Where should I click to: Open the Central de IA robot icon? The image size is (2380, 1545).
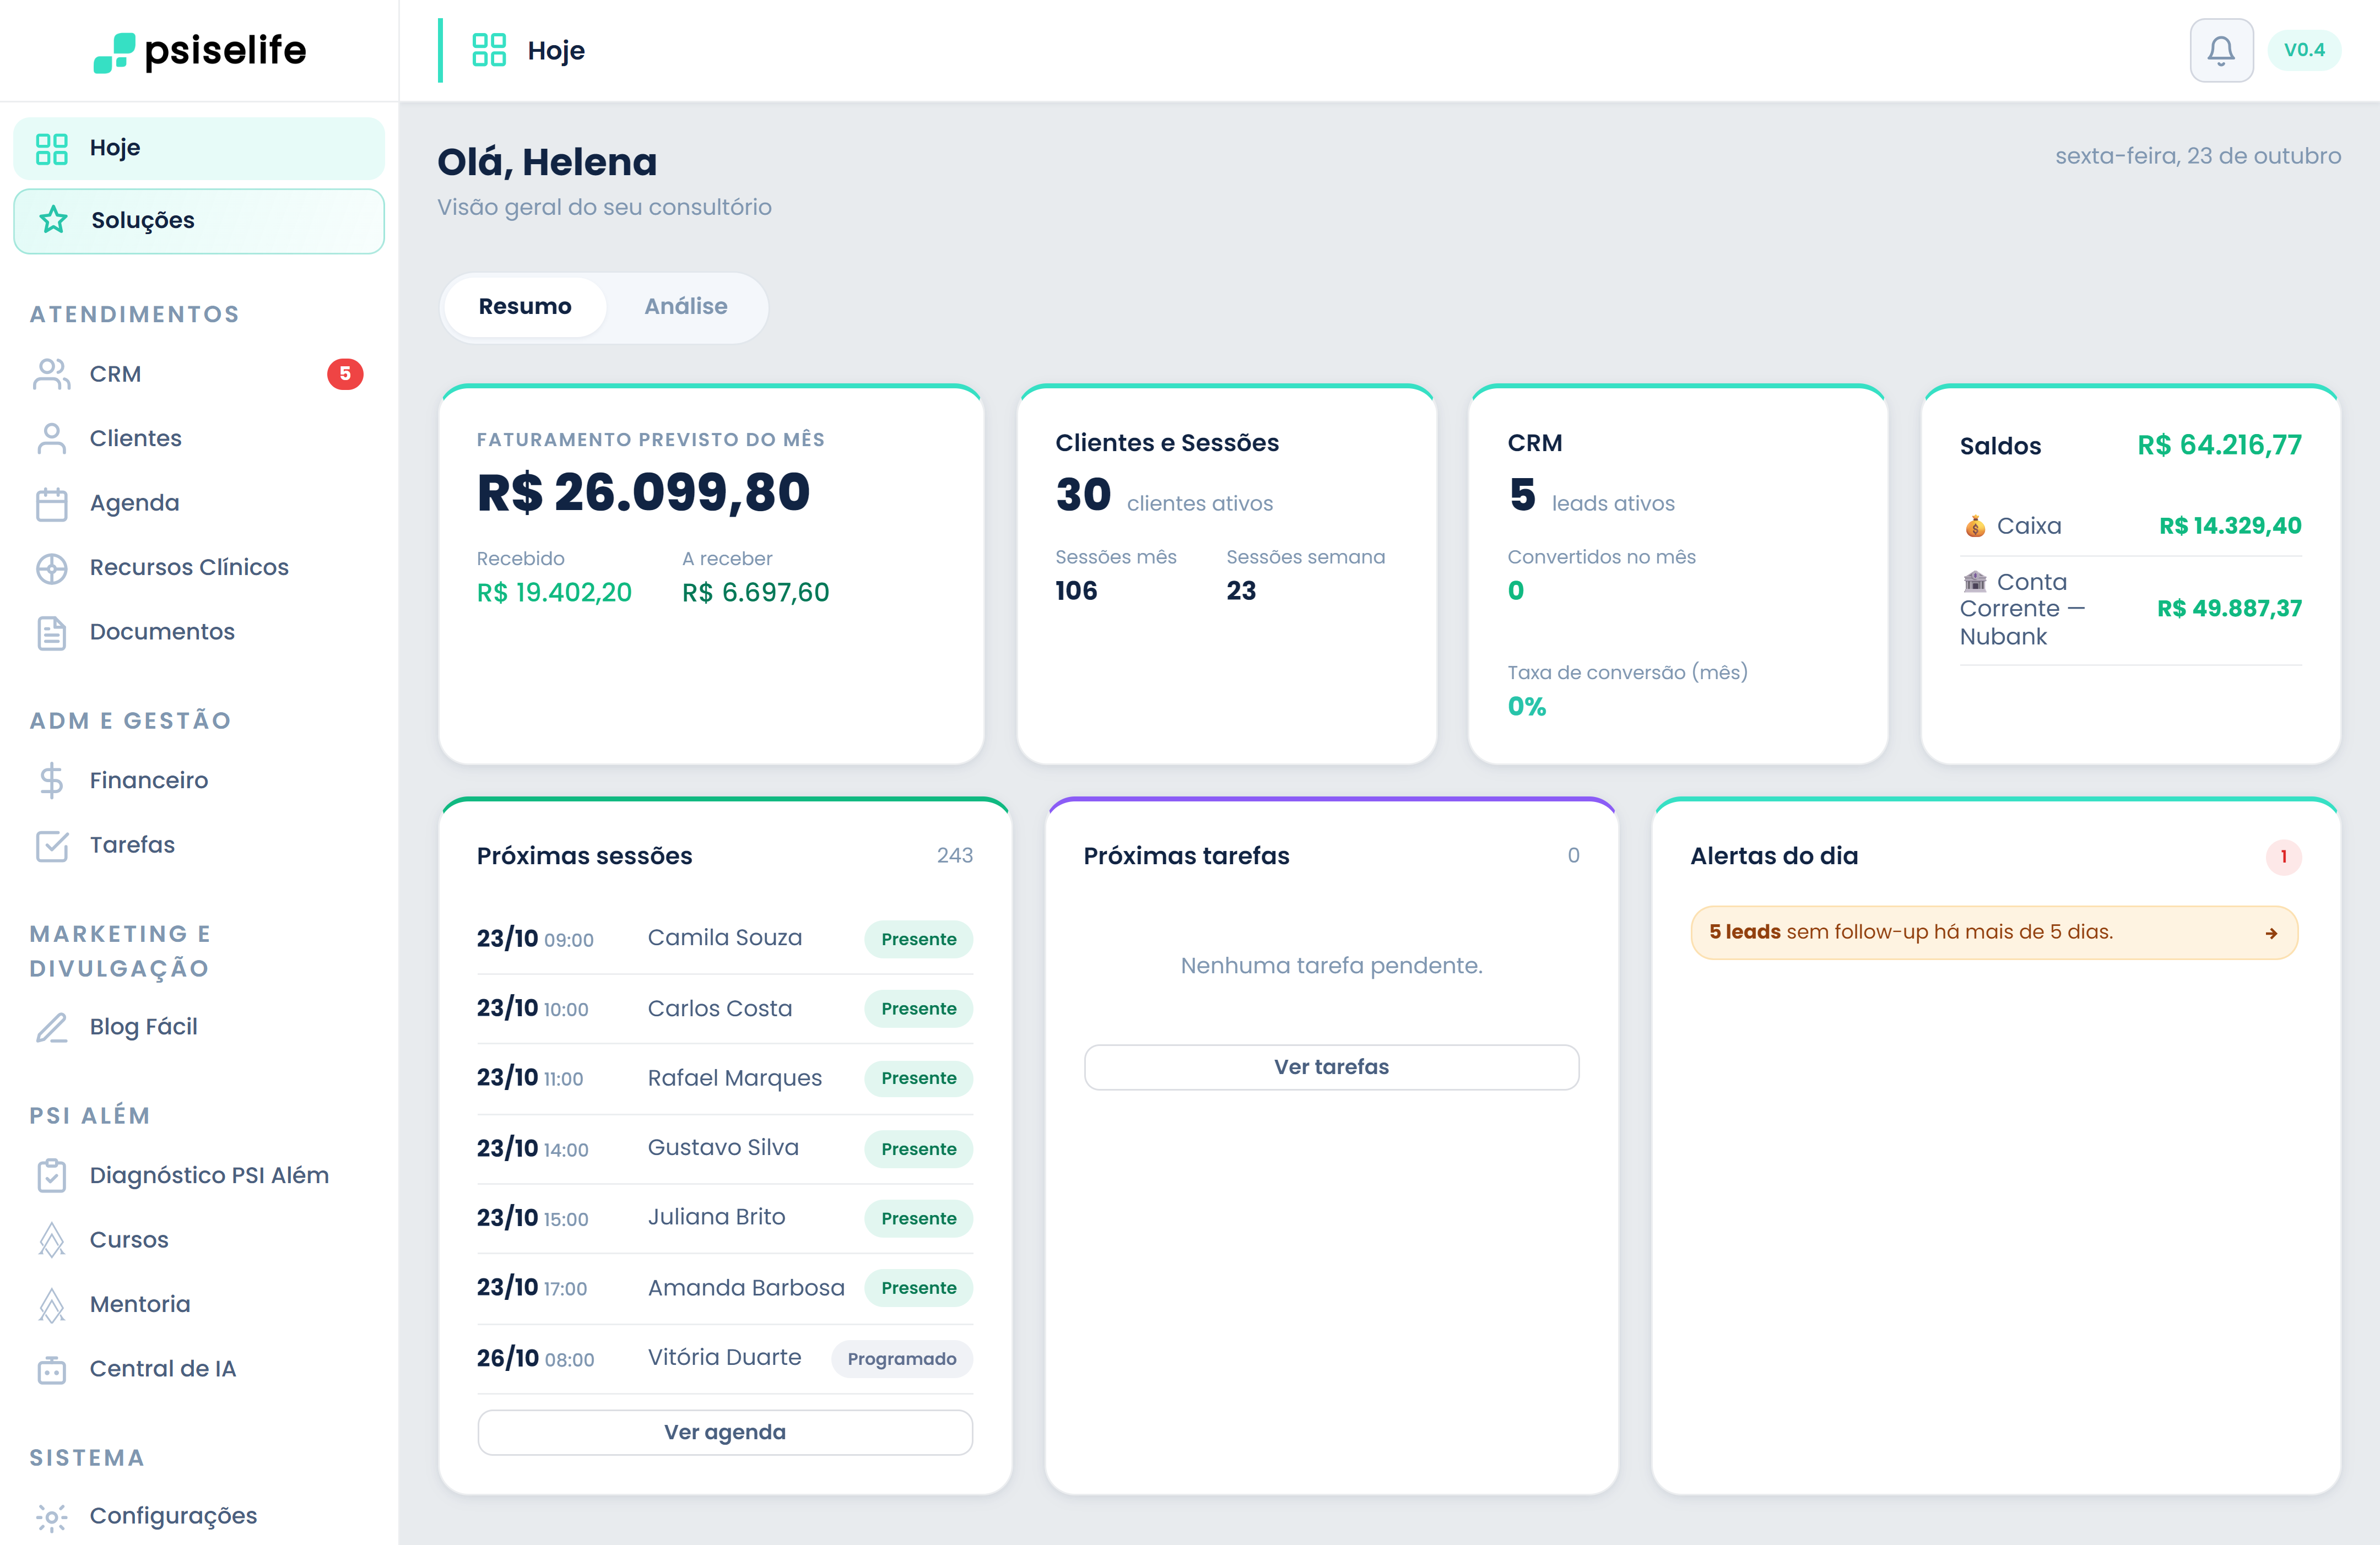(51, 1369)
